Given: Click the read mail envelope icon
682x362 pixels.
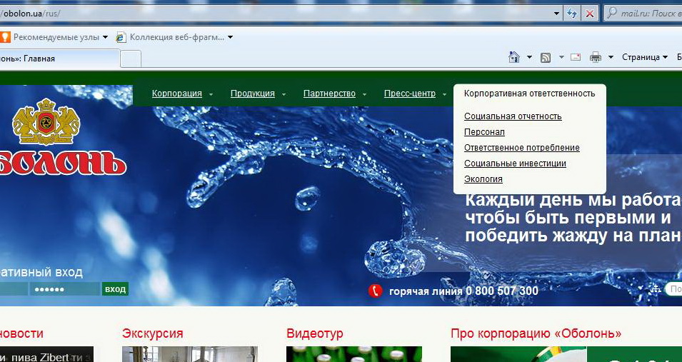Looking at the screenshot, I should [576, 57].
